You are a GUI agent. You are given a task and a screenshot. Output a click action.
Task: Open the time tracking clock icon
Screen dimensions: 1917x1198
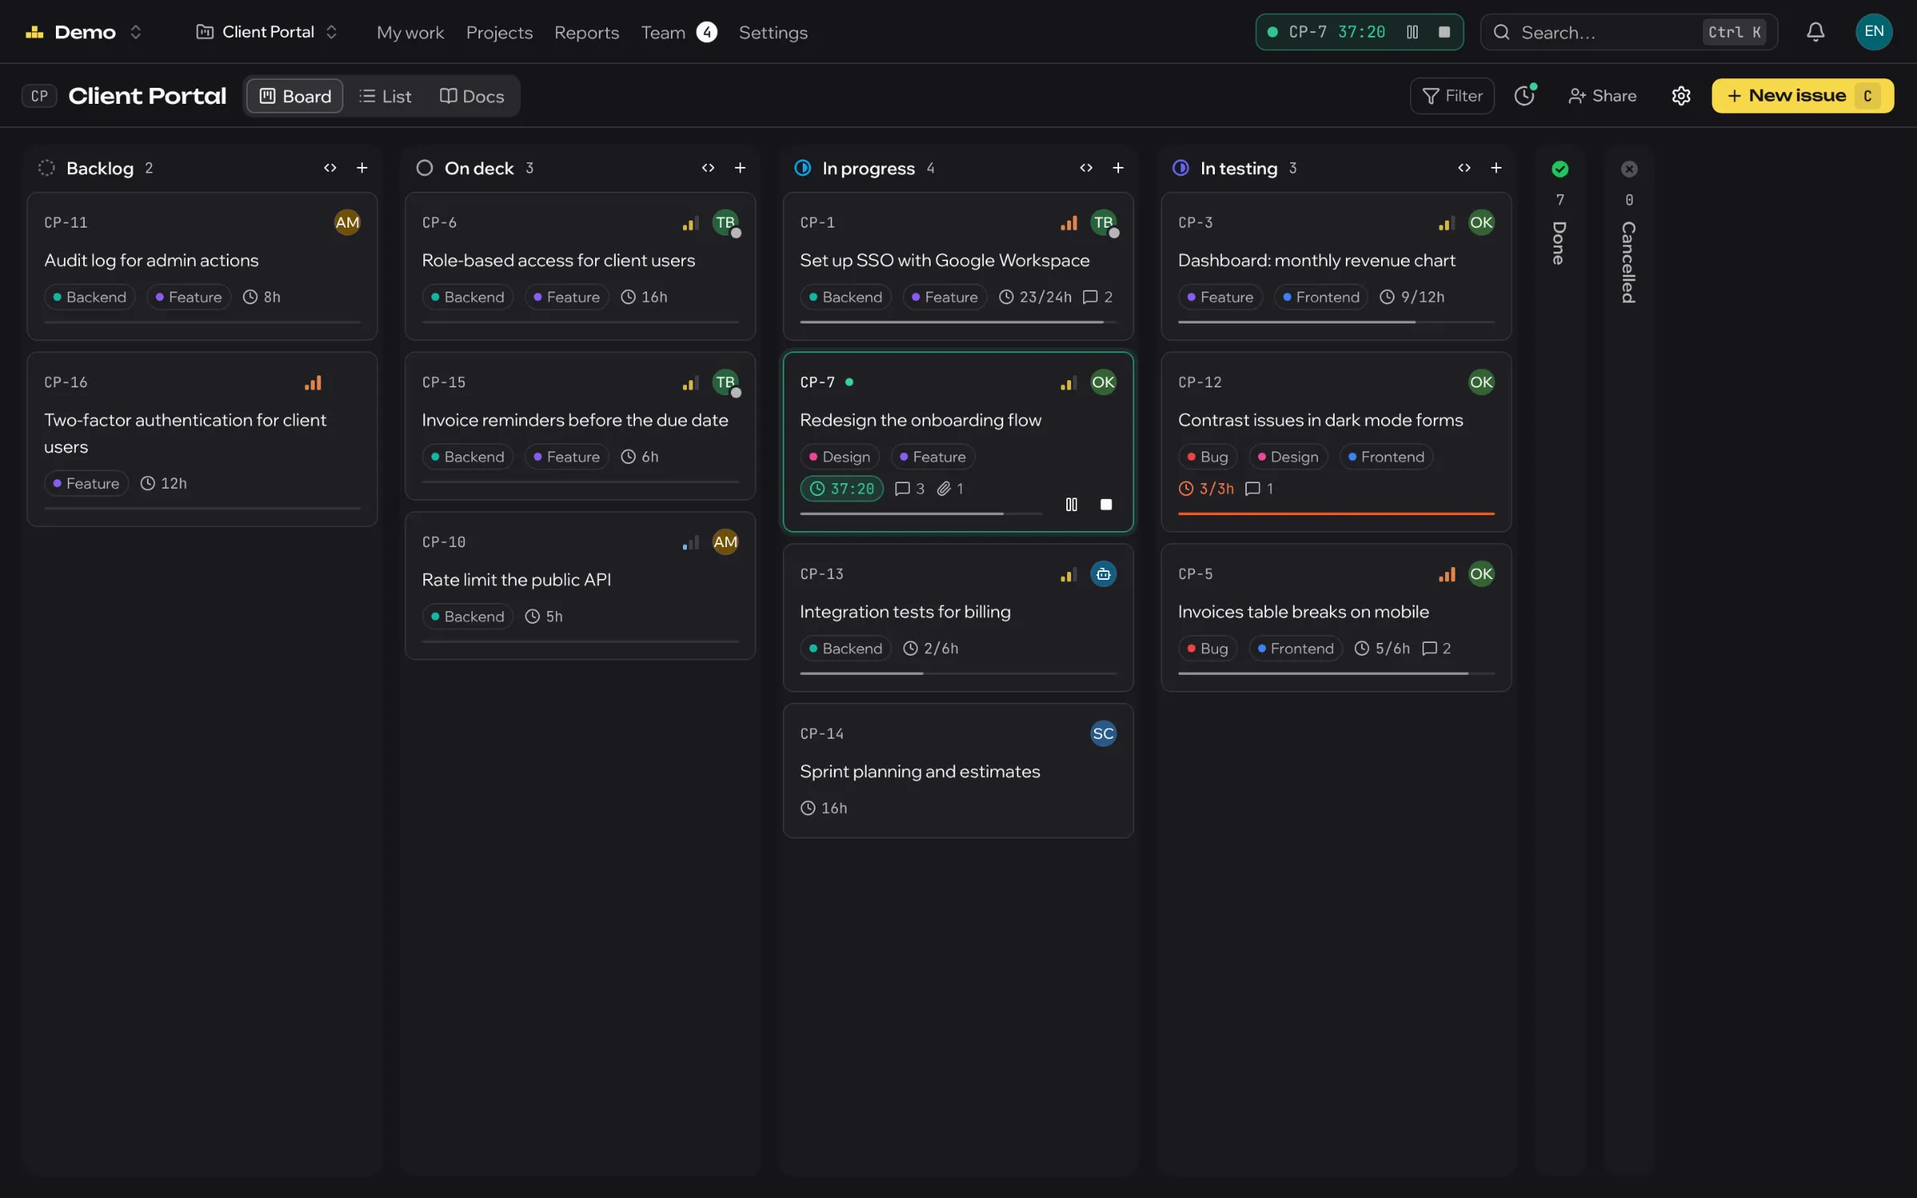pos(1525,96)
